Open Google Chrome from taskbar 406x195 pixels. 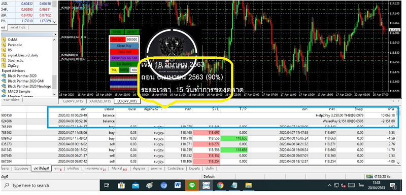click(x=220, y=185)
